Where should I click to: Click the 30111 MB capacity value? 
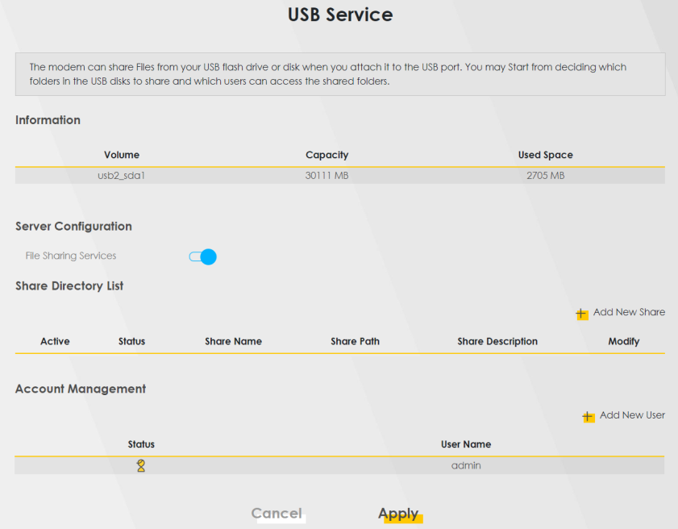point(327,175)
